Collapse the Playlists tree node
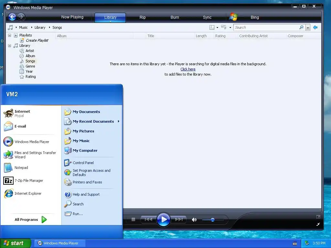Viewport: 331px width, 248px height. tap(9, 35)
